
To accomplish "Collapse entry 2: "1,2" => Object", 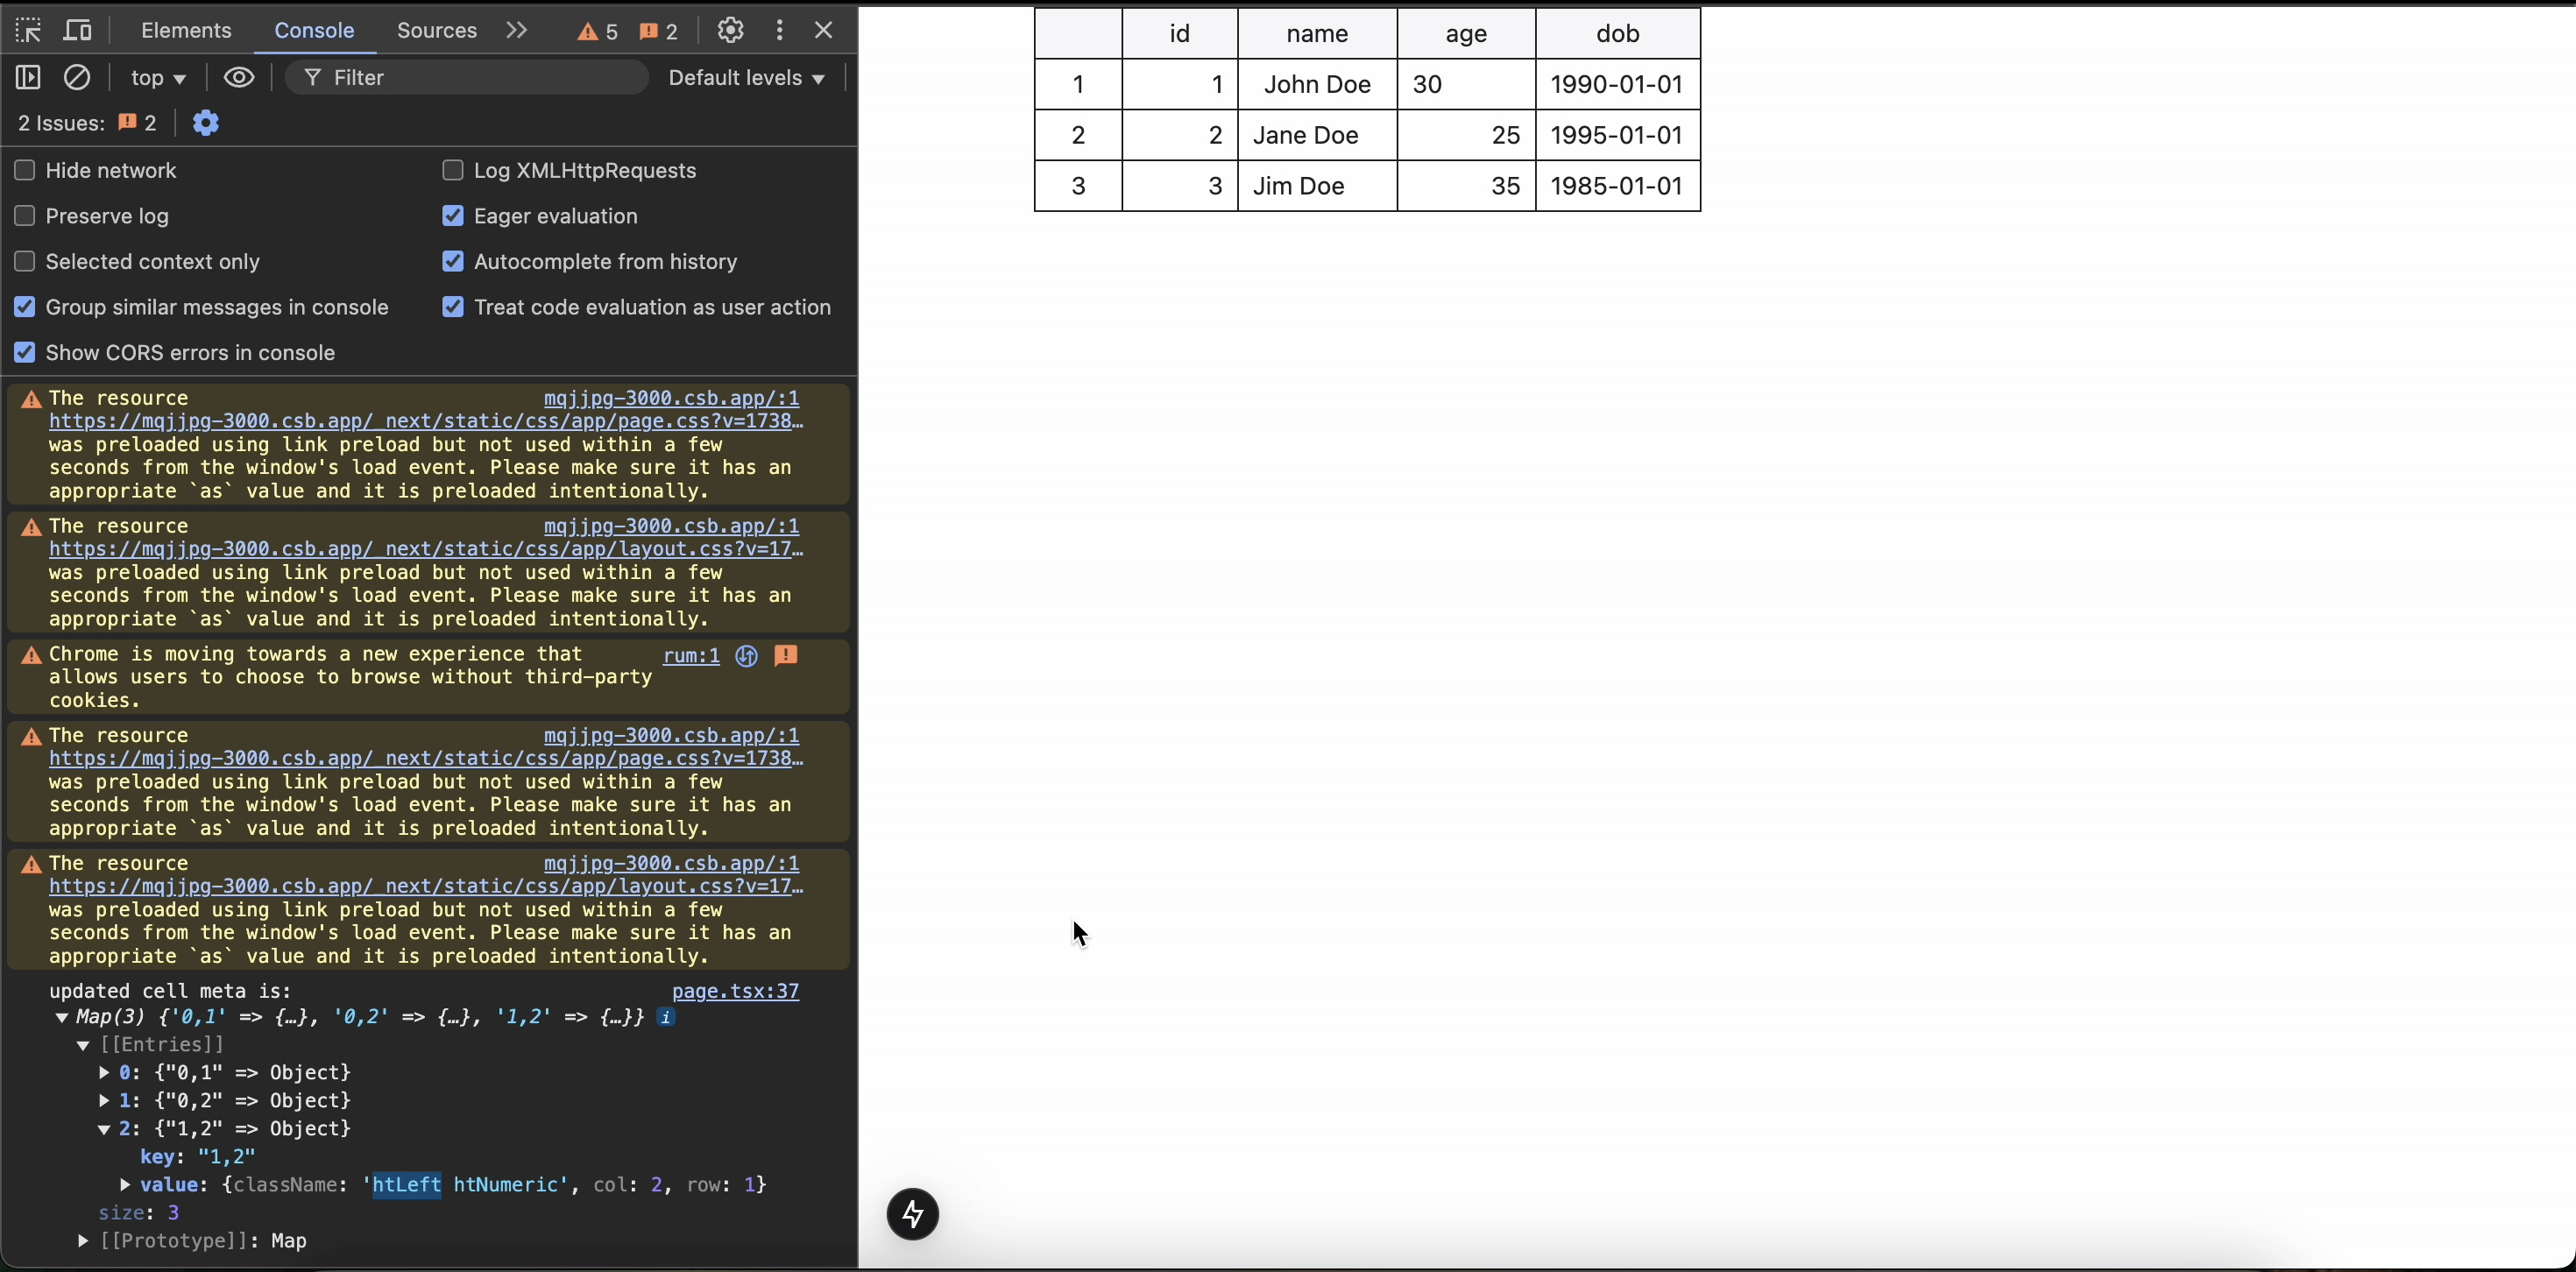I will coord(104,1130).
